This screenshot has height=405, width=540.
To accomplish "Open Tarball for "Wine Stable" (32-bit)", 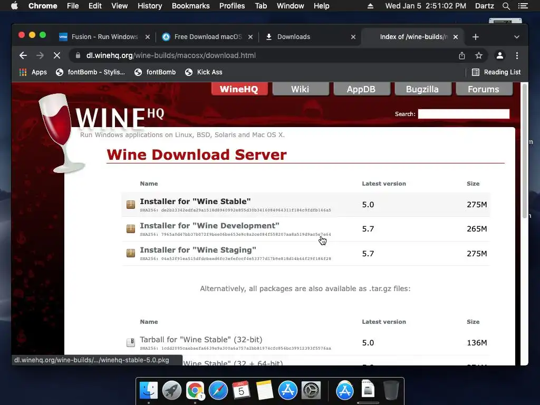I will click(x=201, y=340).
